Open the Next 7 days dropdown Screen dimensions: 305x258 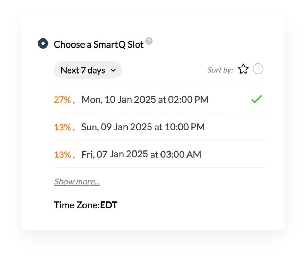pos(88,70)
